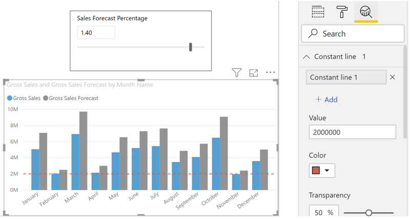Select the Analytics magnifier icon
This screenshot has width=411, height=219.
click(366, 12)
